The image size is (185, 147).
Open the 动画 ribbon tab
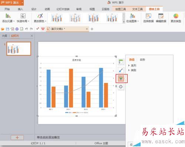(x=47, y=9)
